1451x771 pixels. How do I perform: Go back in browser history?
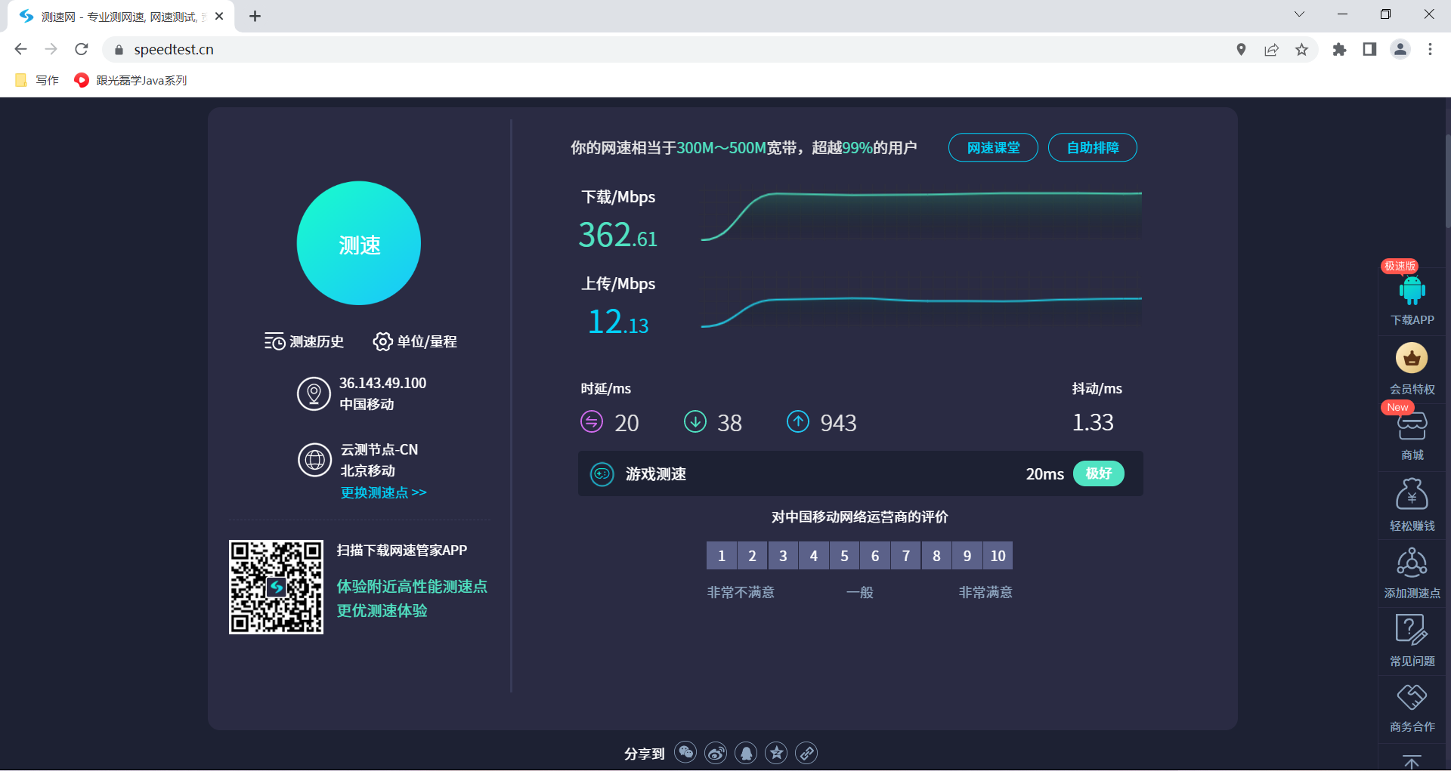click(x=20, y=49)
